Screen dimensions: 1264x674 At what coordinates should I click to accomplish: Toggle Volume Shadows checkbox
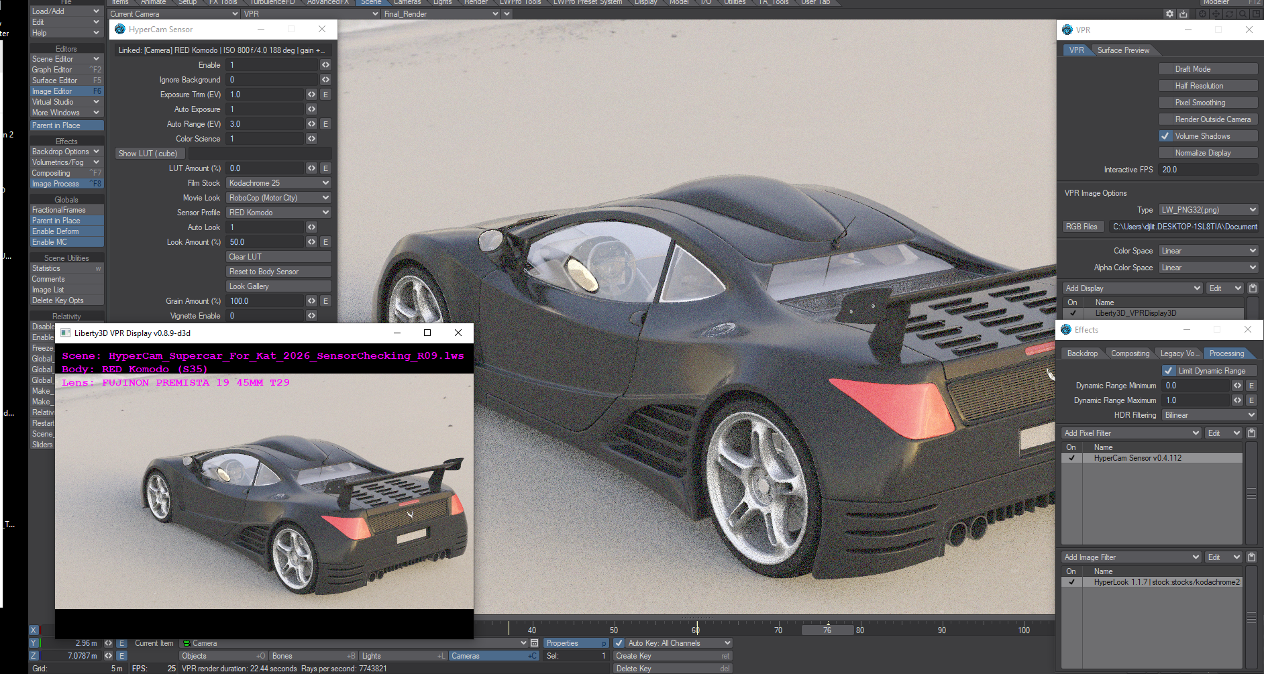1165,136
